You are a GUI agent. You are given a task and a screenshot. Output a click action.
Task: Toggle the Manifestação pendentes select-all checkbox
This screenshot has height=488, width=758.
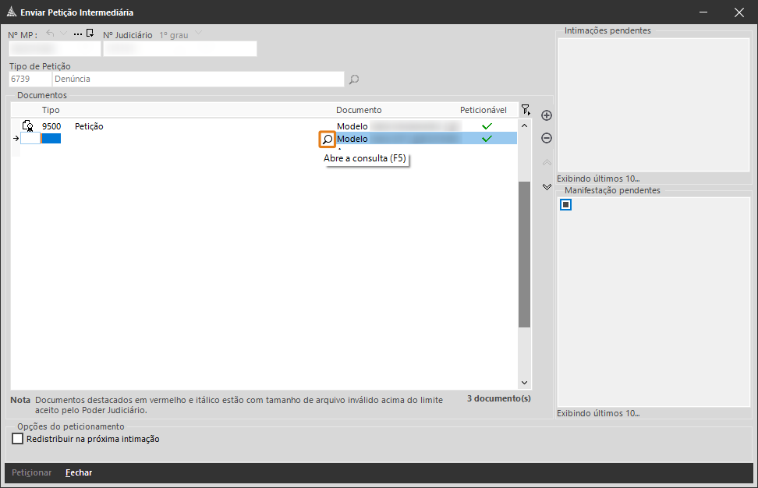coord(566,205)
